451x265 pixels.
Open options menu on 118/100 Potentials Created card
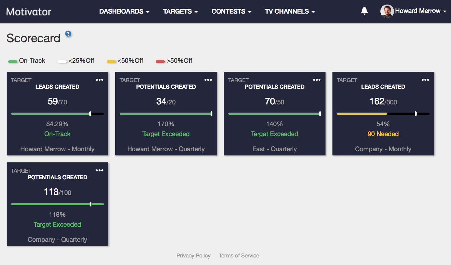pyautogui.click(x=100, y=171)
